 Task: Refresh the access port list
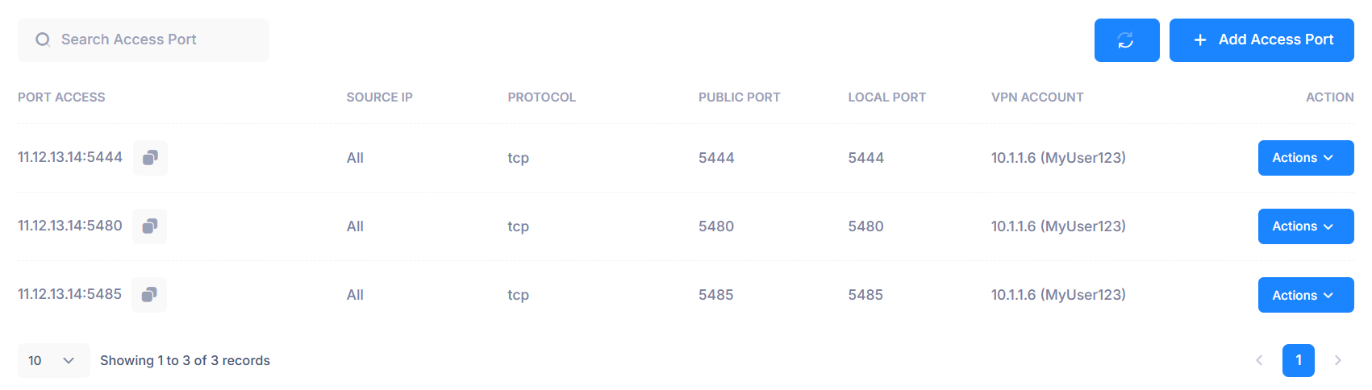1127,40
